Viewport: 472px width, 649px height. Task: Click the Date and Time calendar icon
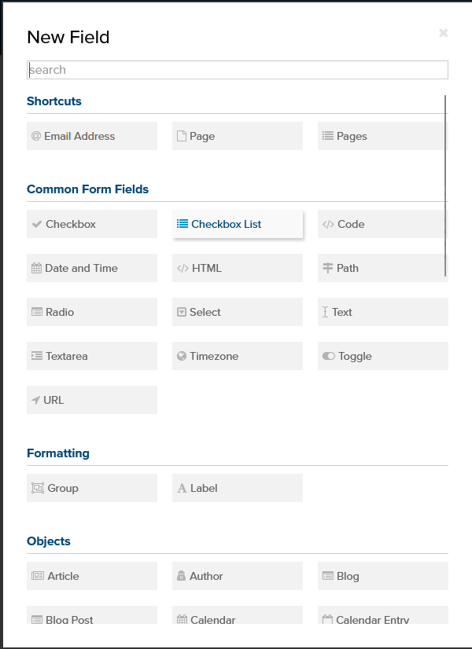(36, 268)
